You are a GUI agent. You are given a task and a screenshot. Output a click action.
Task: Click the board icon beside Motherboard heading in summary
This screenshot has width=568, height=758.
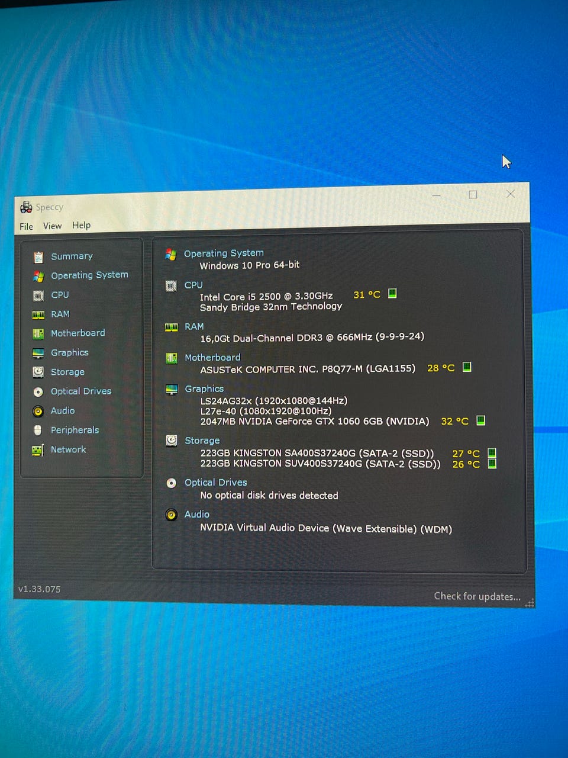[x=172, y=358]
